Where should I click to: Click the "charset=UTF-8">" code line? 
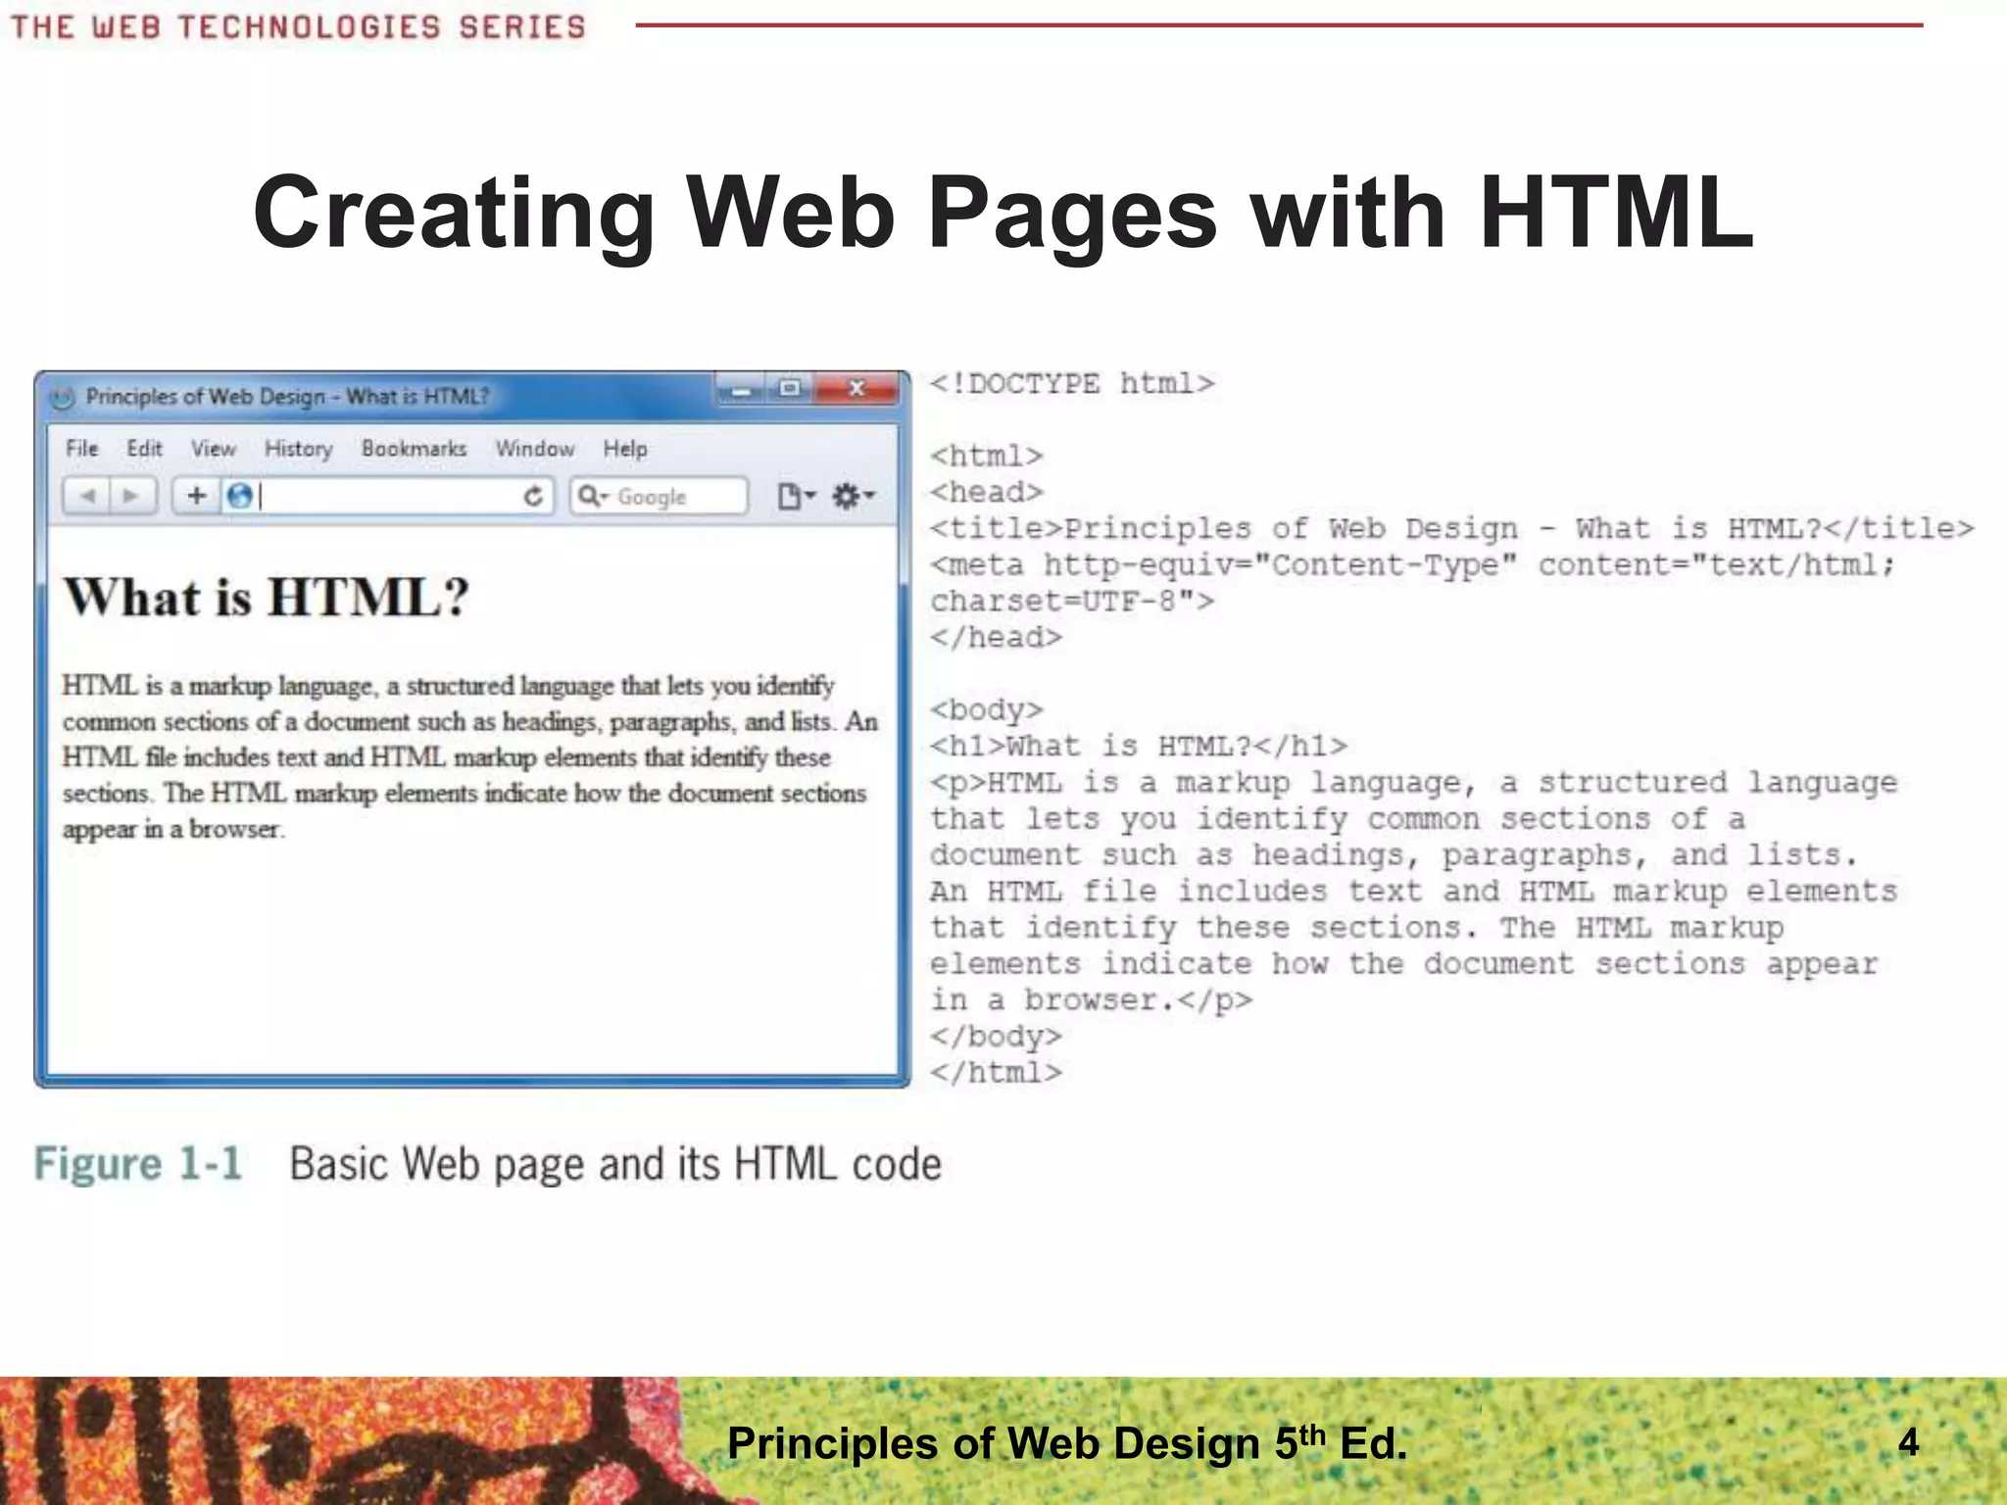pyautogui.click(x=1072, y=601)
